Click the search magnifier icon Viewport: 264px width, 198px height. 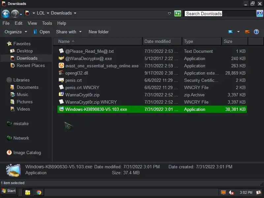(260, 14)
